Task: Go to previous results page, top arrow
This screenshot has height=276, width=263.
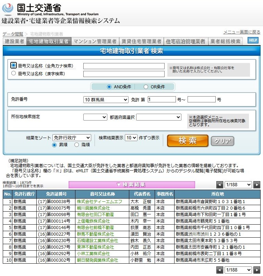Action: (220, 185)
